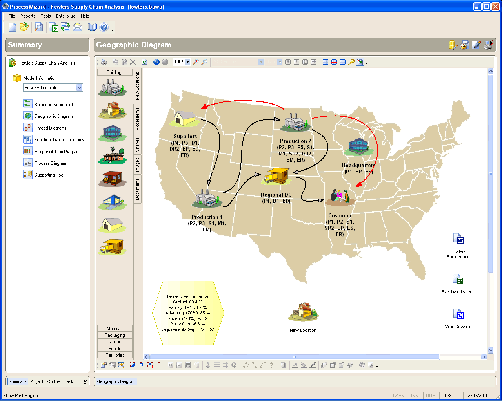
Task: Select the factory building shape in Buildings palette
Action: pyautogui.click(x=113, y=87)
